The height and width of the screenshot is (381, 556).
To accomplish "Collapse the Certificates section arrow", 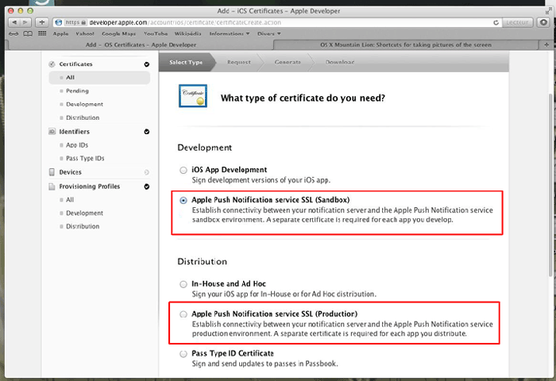I will tap(146, 64).
